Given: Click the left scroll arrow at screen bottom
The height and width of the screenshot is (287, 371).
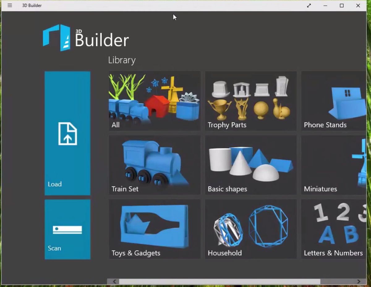Looking at the screenshot, I should 114,281.
